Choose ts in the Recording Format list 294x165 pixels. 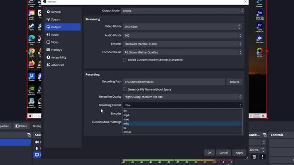(182, 128)
